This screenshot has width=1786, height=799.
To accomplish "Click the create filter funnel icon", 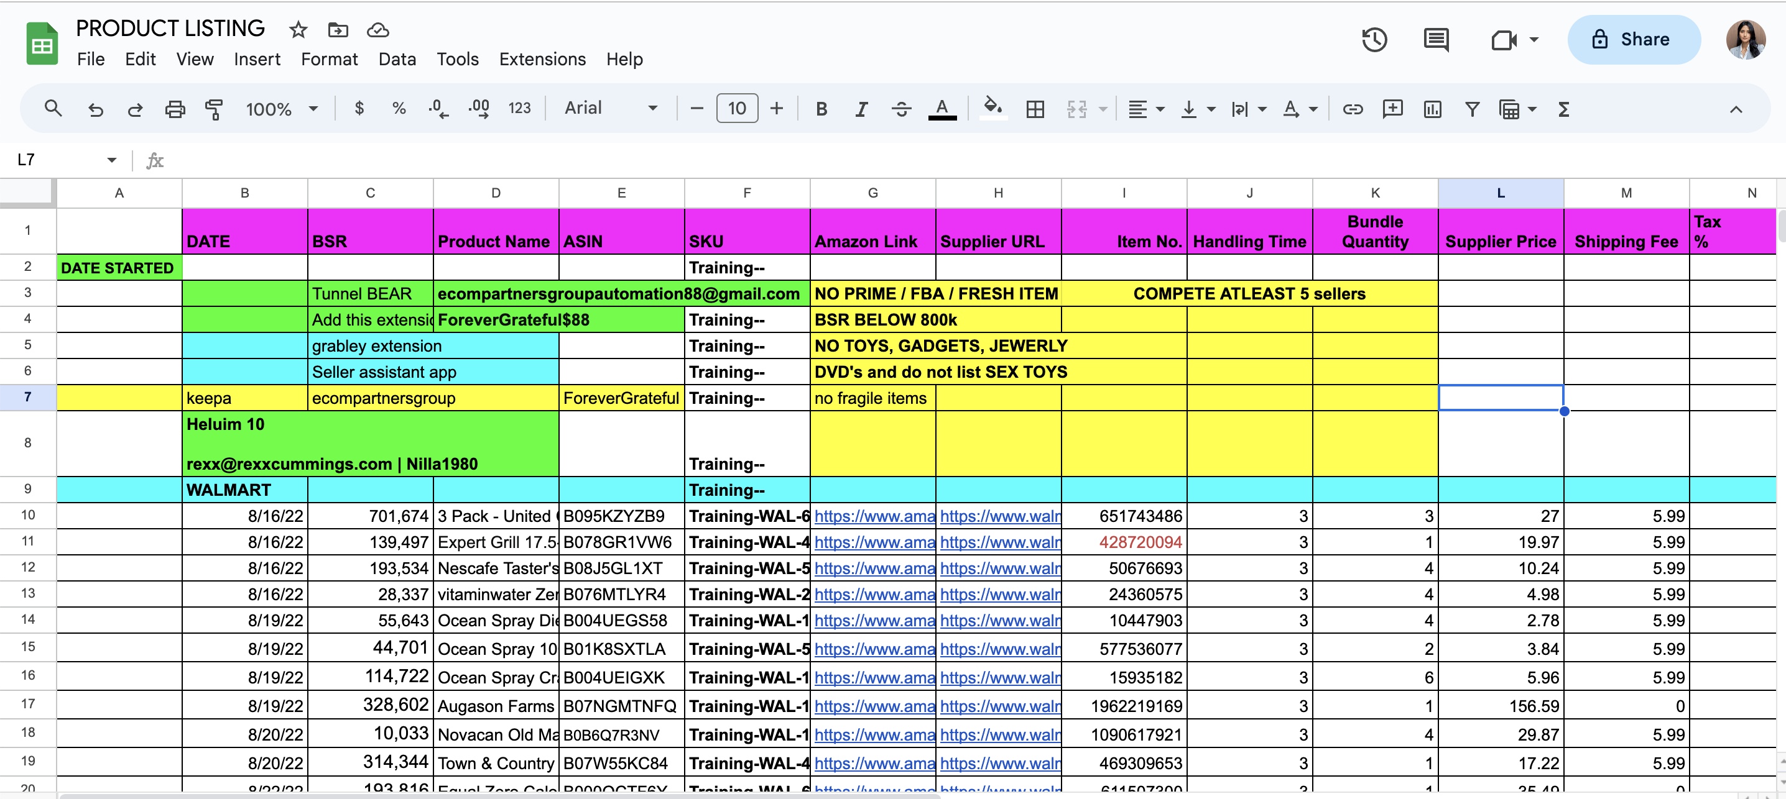I will (x=1471, y=109).
